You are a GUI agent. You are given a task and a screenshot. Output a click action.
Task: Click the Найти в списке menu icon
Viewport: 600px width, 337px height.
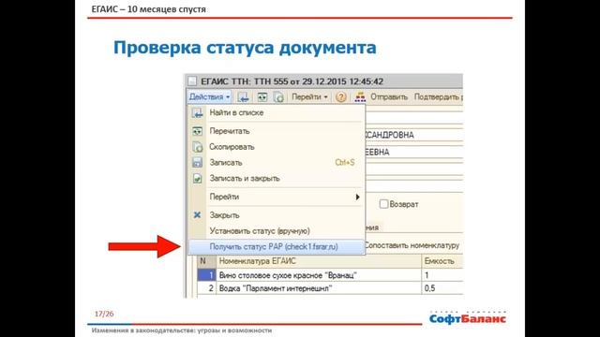(x=197, y=112)
